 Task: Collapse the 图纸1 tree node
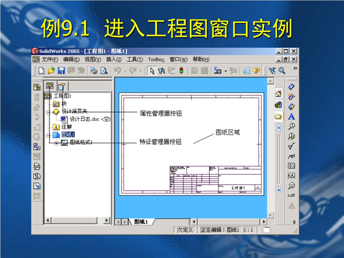coord(48,135)
